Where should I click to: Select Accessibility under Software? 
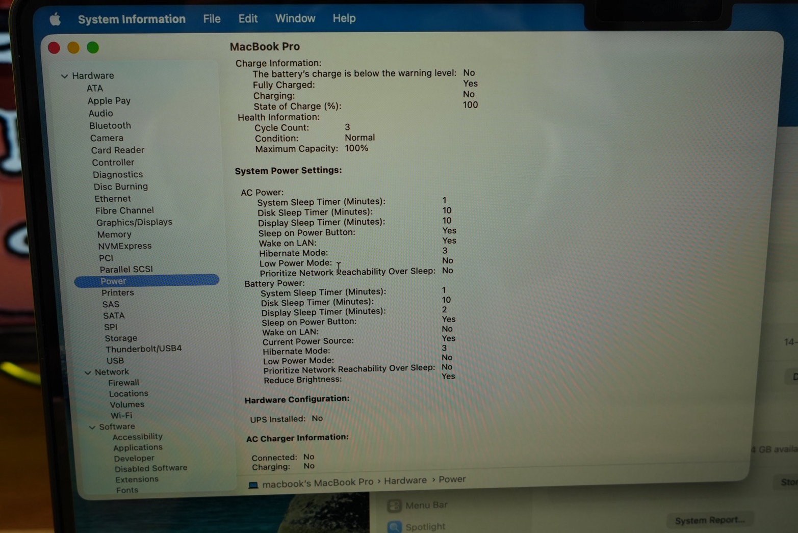click(x=138, y=437)
